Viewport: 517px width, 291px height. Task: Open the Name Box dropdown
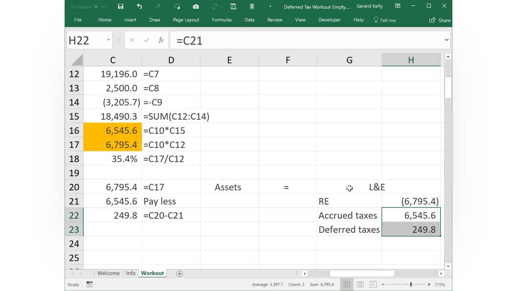tap(109, 40)
